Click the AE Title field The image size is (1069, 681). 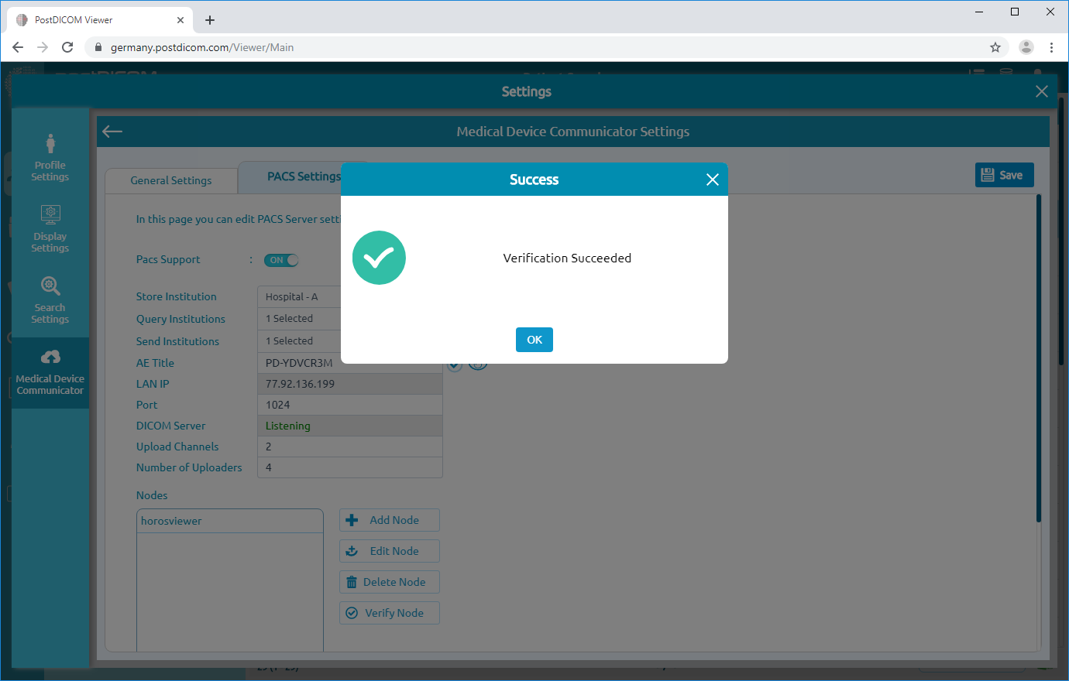pos(350,363)
